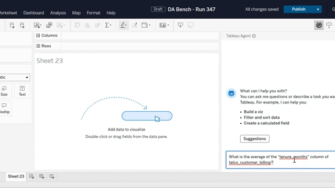Click the Suggestions button
This screenshot has height=188, width=335.
[255, 139]
